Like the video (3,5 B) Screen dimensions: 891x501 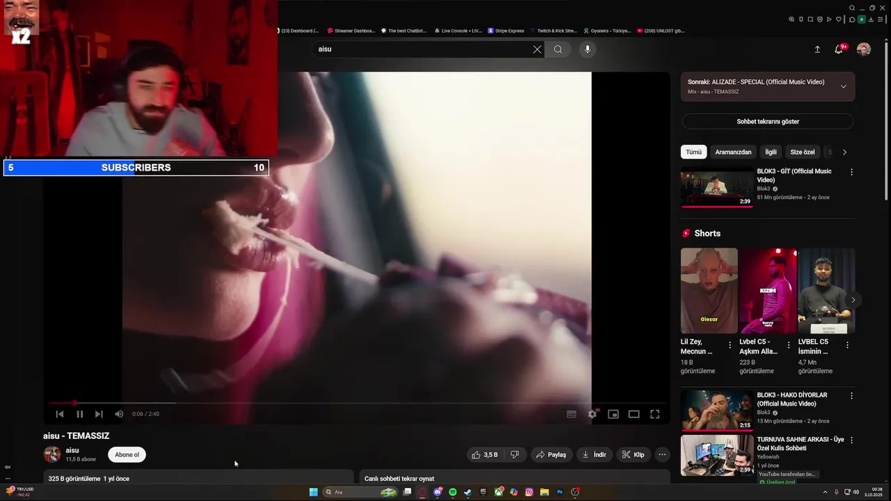[x=484, y=455]
